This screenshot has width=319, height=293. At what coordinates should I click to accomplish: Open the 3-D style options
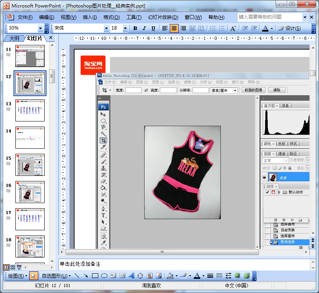point(247,276)
